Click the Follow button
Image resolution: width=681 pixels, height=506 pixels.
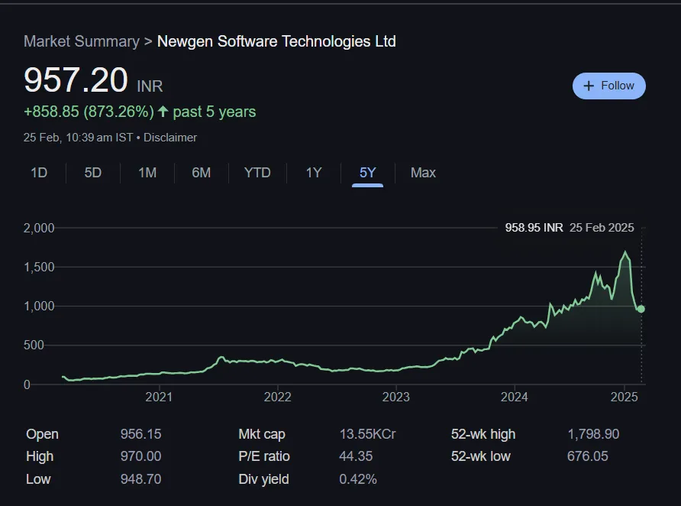(x=609, y=86)
